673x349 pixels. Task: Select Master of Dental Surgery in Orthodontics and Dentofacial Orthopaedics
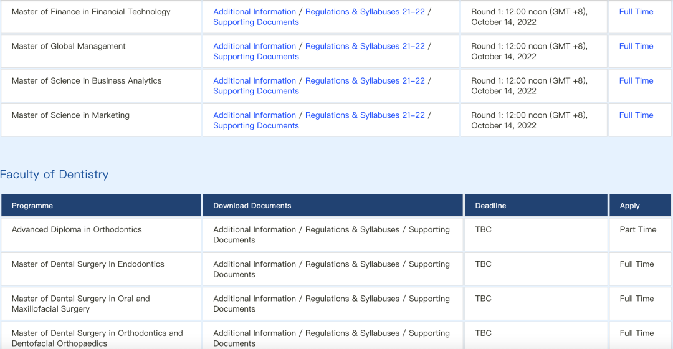97,338
